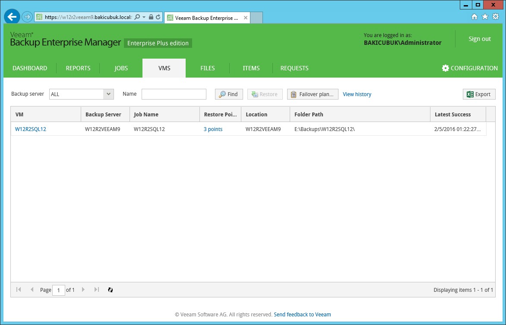Open a new browser tab
The height and width of the screenshot is (325, 506).
point(256,18)
